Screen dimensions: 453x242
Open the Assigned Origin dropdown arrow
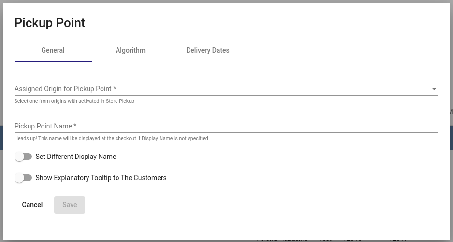(x=434, y=89)
